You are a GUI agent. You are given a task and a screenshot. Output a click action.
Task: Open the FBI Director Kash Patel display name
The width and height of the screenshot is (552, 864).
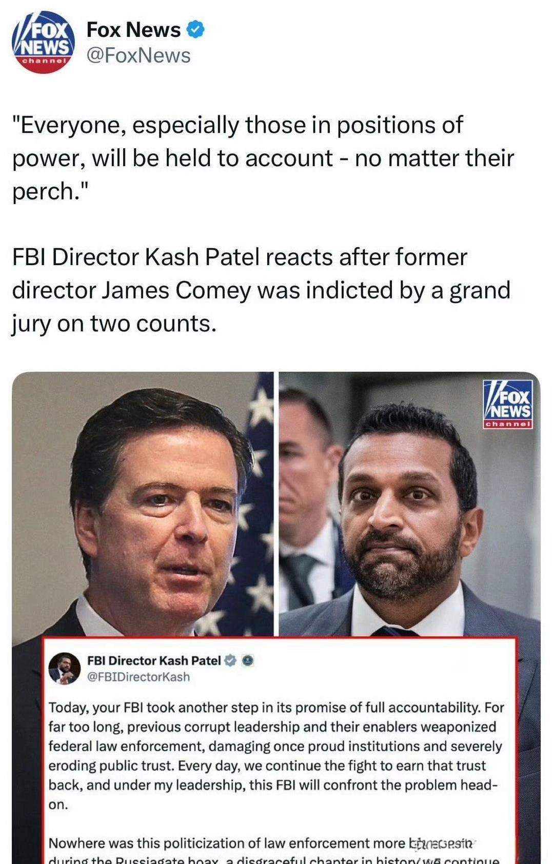154,660
